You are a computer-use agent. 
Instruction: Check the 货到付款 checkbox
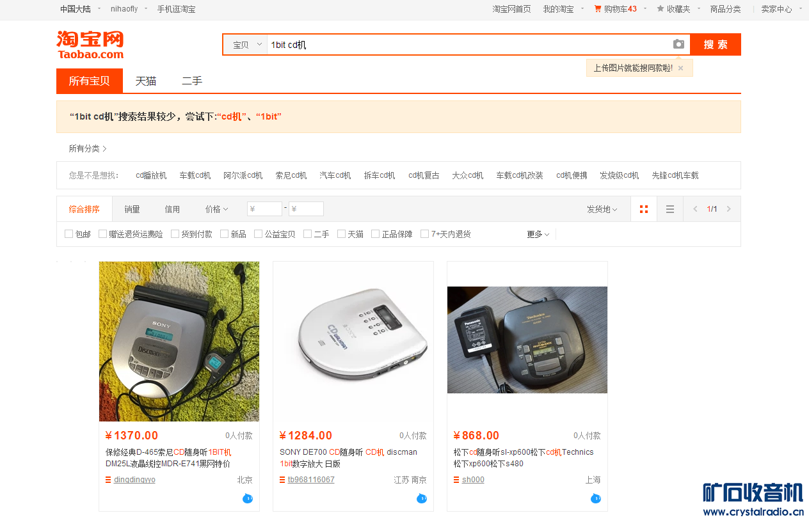(175, 234)
